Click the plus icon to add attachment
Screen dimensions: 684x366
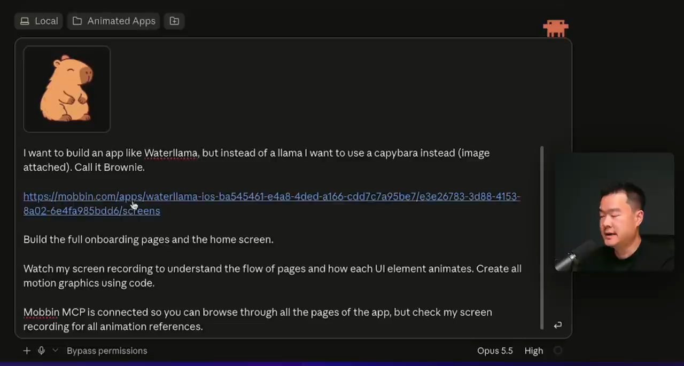point(27,351)
